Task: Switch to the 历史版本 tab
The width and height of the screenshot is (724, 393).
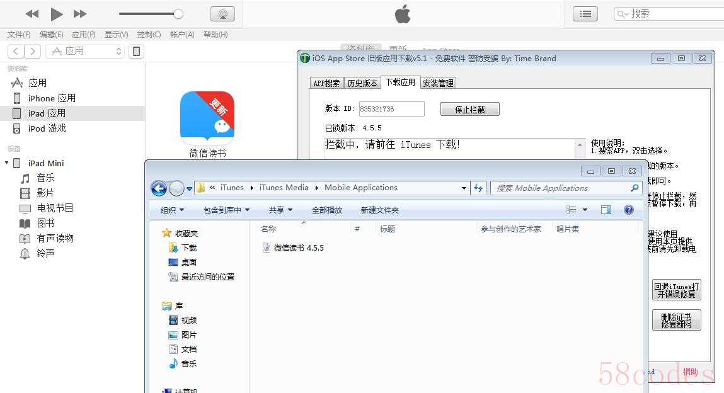Action: click(x=362, y=83)
